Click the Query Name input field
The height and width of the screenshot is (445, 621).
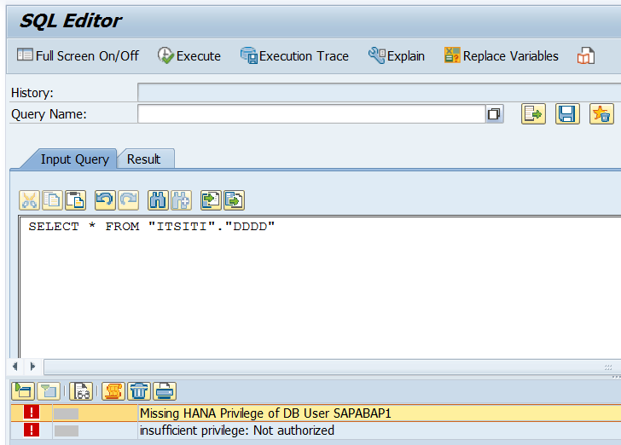pos(311,114)
